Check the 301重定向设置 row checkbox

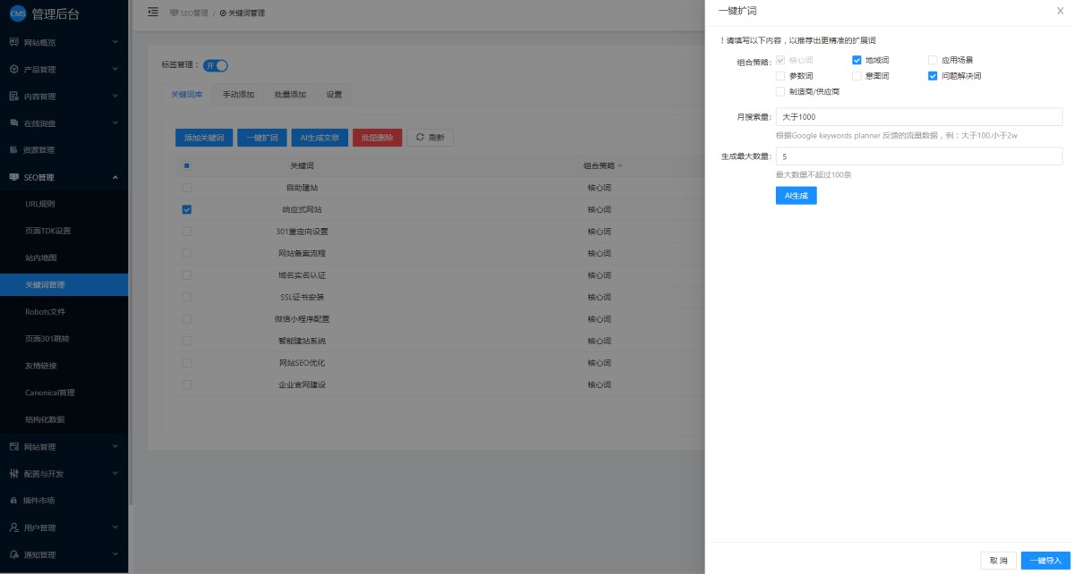(186, 231)
